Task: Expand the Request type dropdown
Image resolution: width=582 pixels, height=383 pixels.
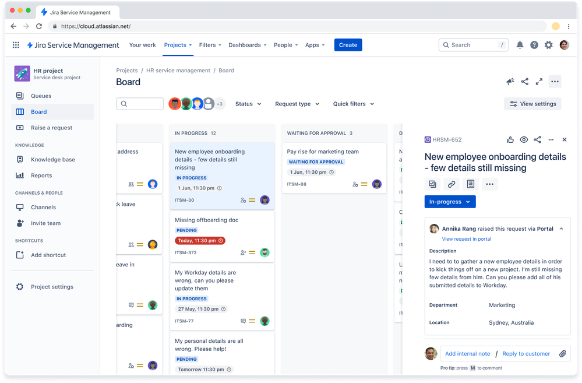Action: click(x=297, y=104)
